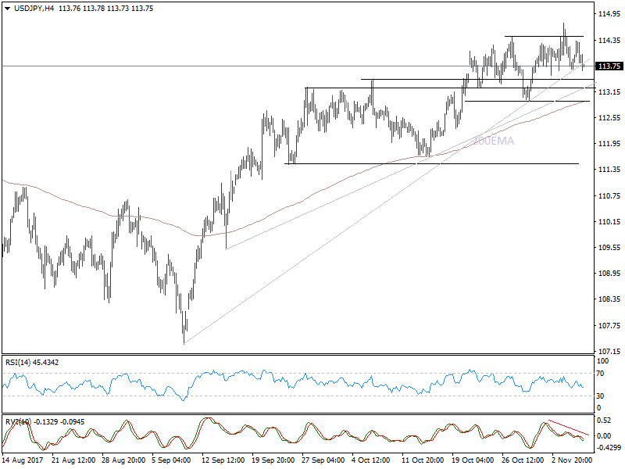Select the 107.75 price scale label

point(609,326)
